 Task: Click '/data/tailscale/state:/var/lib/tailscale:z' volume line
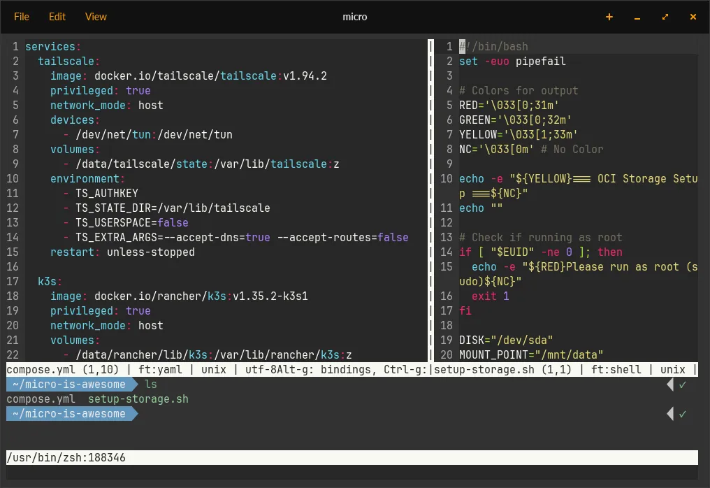[x=208, y=164]
